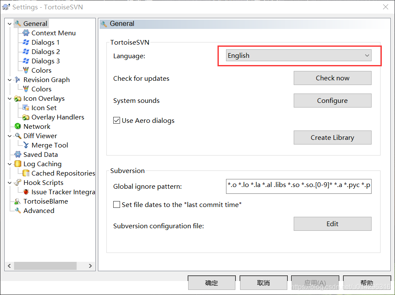Viewport: 395px width, 295px height.
Task: Select Overlay Handlers text in tree
Action: [x=58, y=117]
